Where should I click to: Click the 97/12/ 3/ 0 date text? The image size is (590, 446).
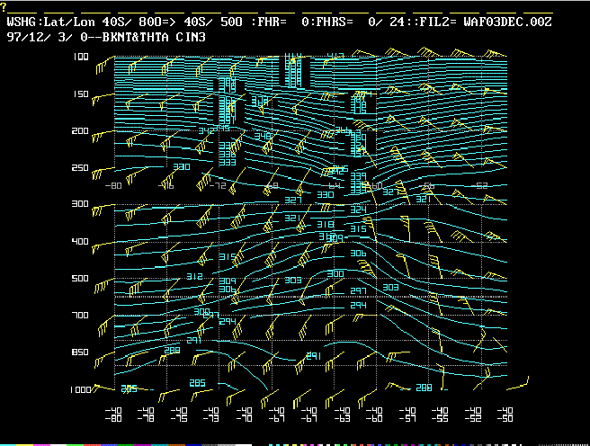pyautogui.click(x=47, y=37)
